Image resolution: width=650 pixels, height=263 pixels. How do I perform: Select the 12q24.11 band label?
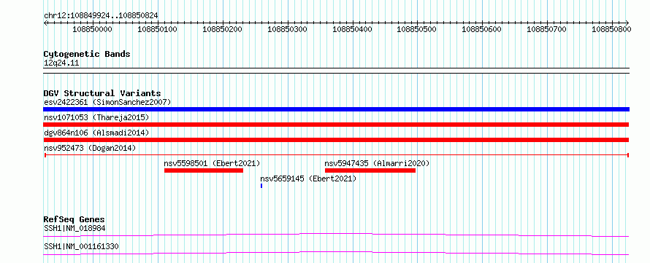click(x=61, y=63)
